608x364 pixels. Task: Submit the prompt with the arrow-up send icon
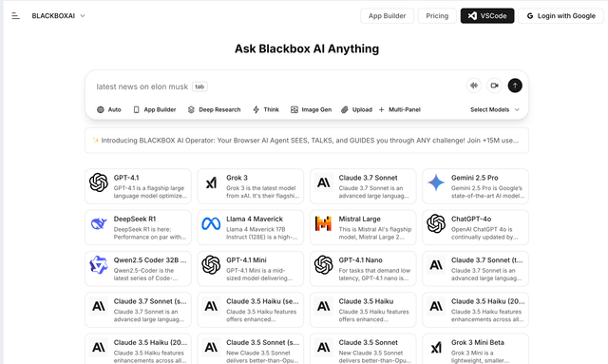[515, 86]
